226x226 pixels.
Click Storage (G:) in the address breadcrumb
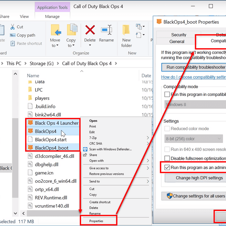click(42, 63)
